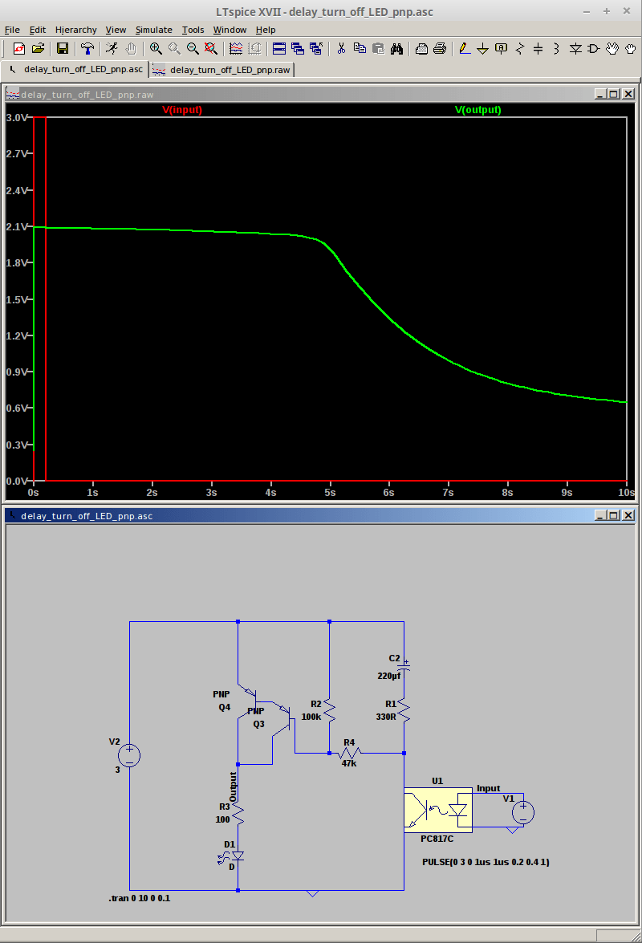642x943 pixels.
Task: Place a Capacitor from the toolbar
Action: (x=538, y=49)
